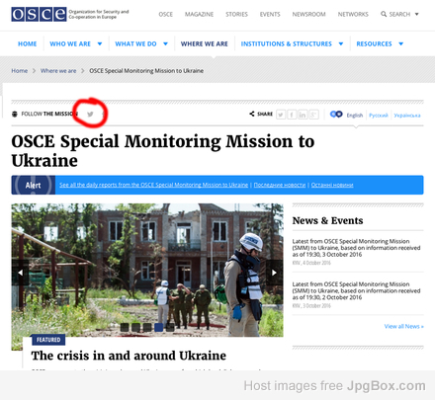
Task: Open Останні новини alert link
Action: 332,185
